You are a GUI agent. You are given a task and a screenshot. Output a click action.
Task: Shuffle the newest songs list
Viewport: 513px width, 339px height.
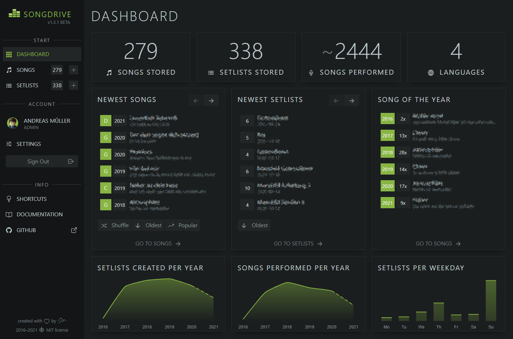[x=115, y=225]
